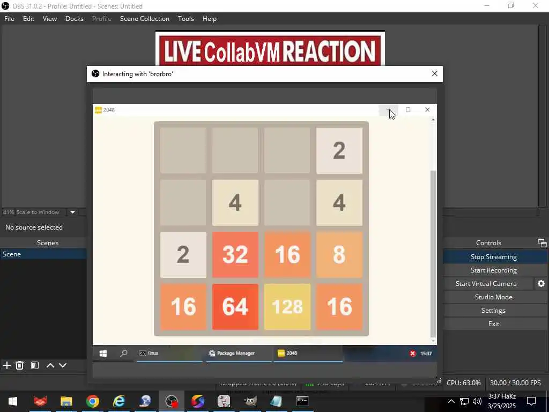Open GIMP from the Windows taskbar
Screen dimensions: 549x412
250,401
